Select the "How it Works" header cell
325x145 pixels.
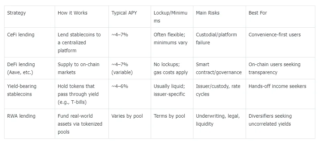coord(72,13)
